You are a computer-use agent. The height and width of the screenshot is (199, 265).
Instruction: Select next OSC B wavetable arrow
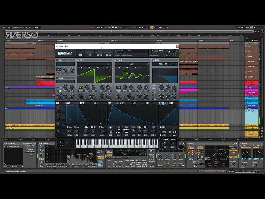tap(148, 64)
